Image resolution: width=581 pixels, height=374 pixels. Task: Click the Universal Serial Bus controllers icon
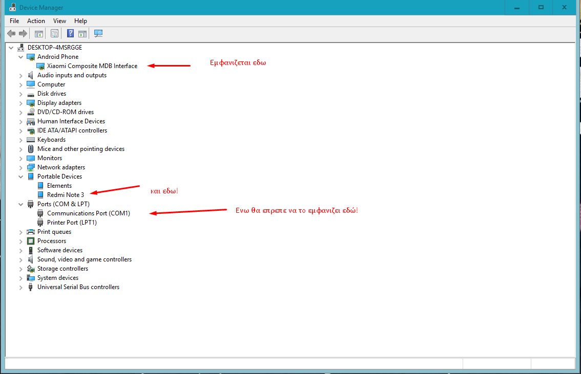[31, 287]
